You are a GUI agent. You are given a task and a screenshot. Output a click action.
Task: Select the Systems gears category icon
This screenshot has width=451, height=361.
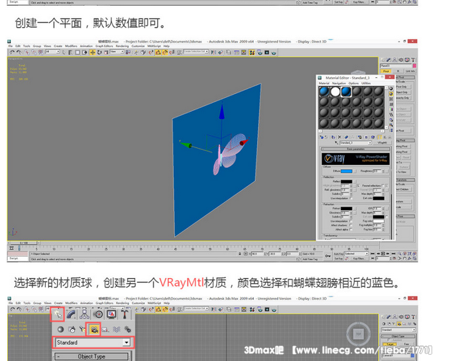point(128,329)
